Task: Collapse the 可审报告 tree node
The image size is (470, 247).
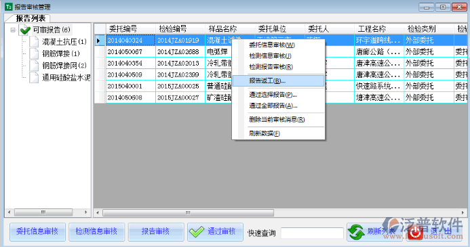Action: click(13, 30)
